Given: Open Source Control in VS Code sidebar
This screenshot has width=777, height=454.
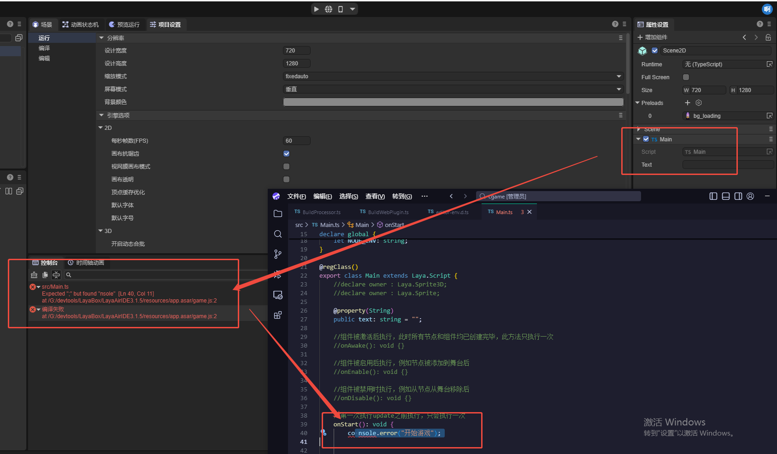Looking at the screenshot, I should tap(277, 254).
